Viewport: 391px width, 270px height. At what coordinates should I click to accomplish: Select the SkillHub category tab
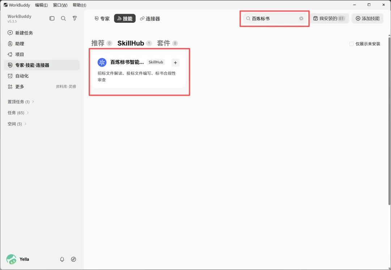click(134, 43)
